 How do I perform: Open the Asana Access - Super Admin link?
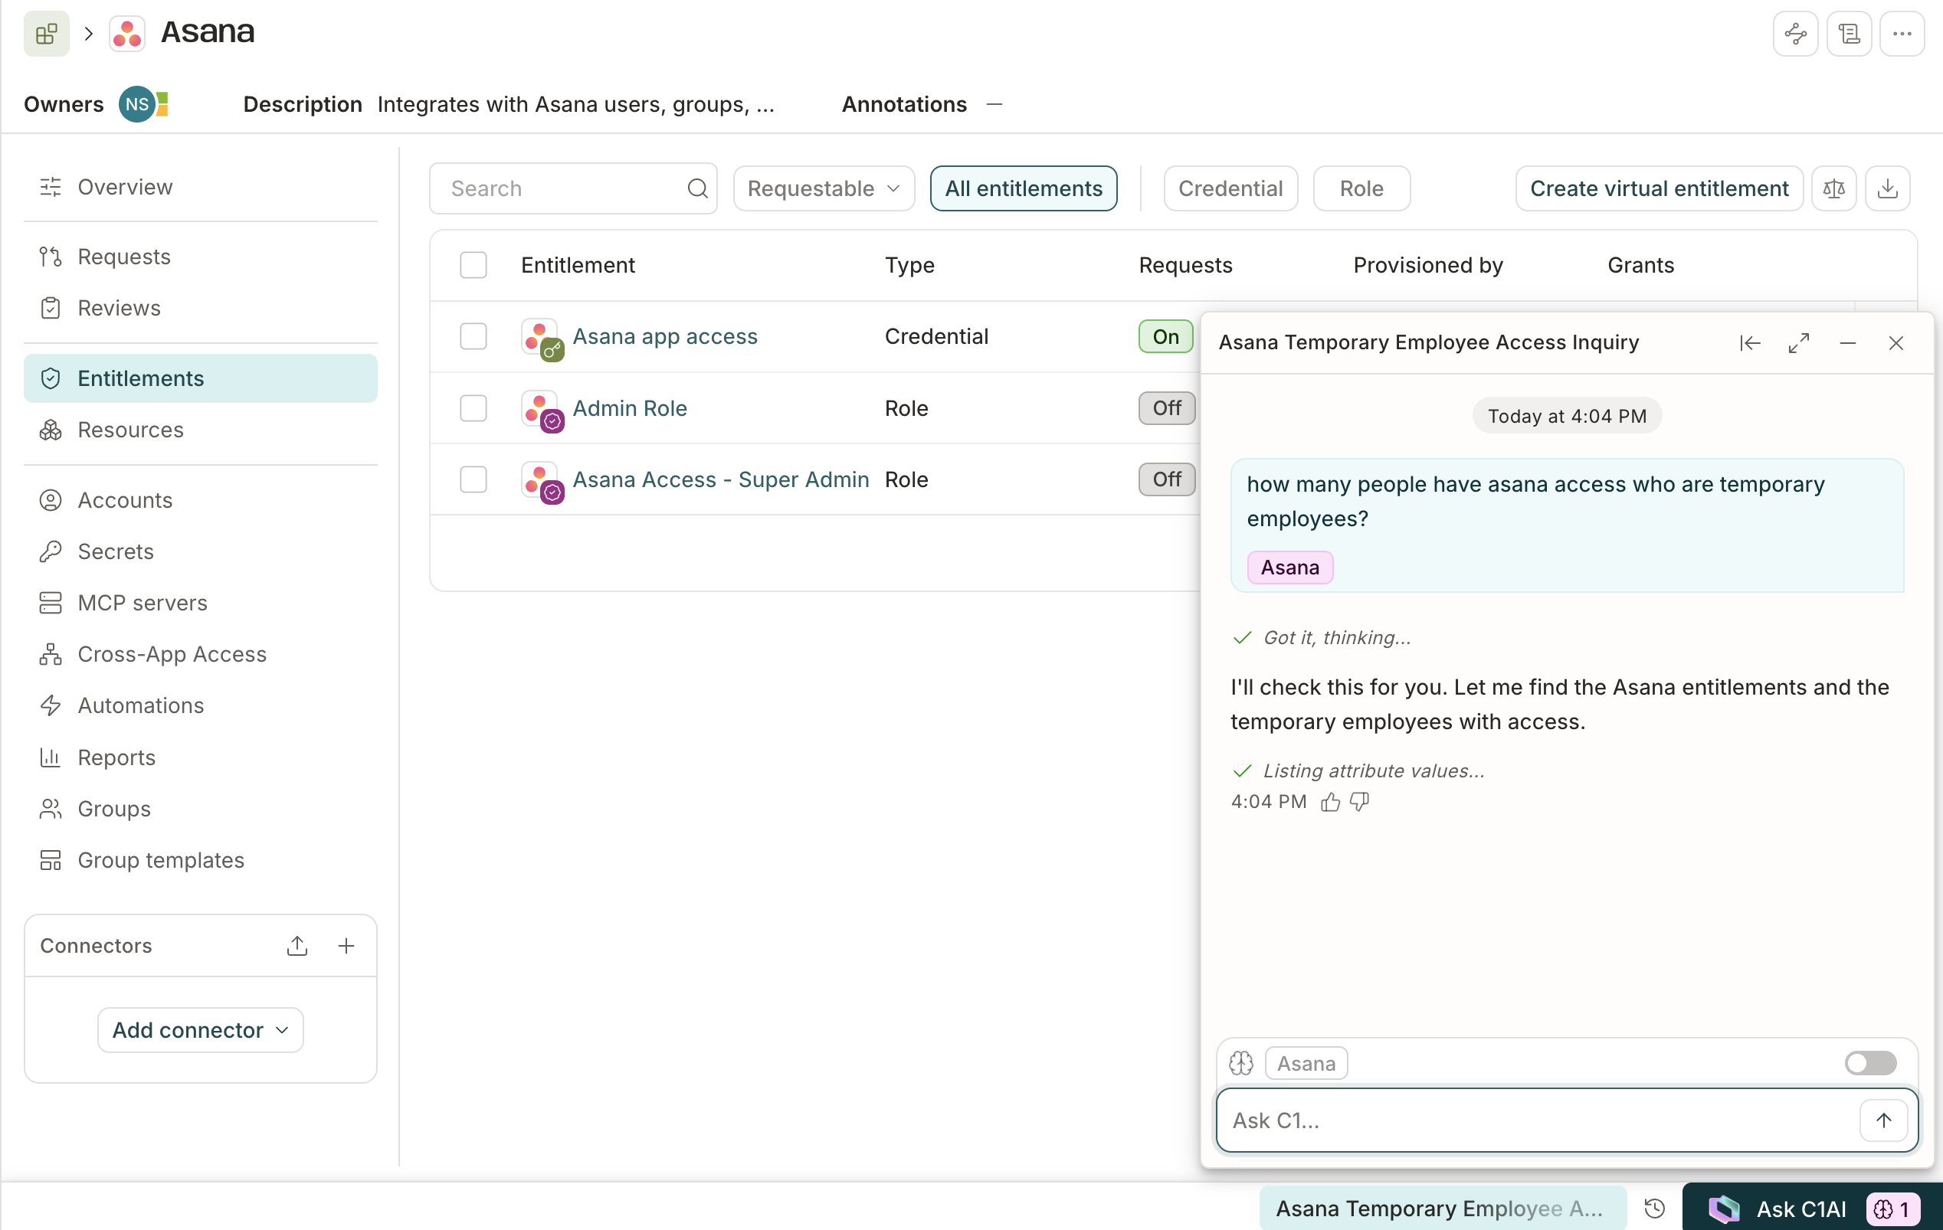720,480
